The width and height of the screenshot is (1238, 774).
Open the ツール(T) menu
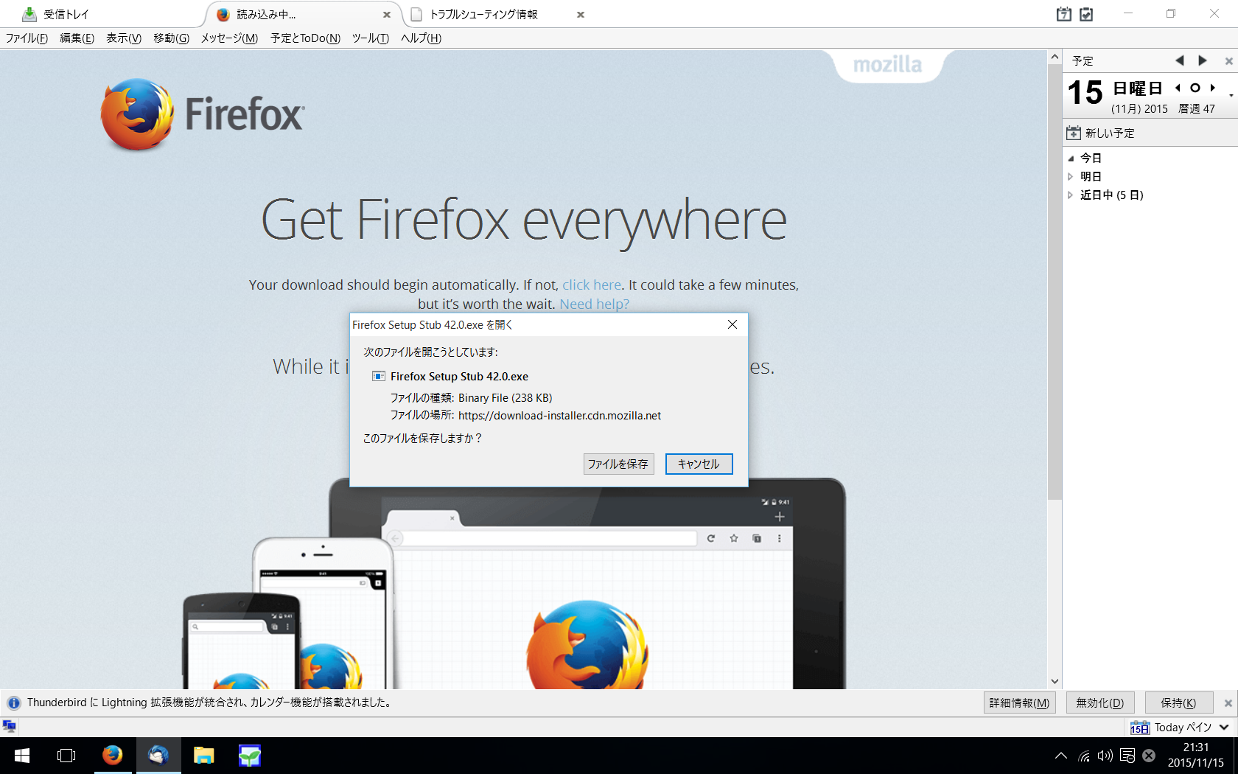[x=370, y=38]
